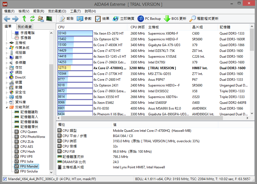Click the 6901 score bar
The height and width of the screenshot is (184, 257).
(75, 108)
